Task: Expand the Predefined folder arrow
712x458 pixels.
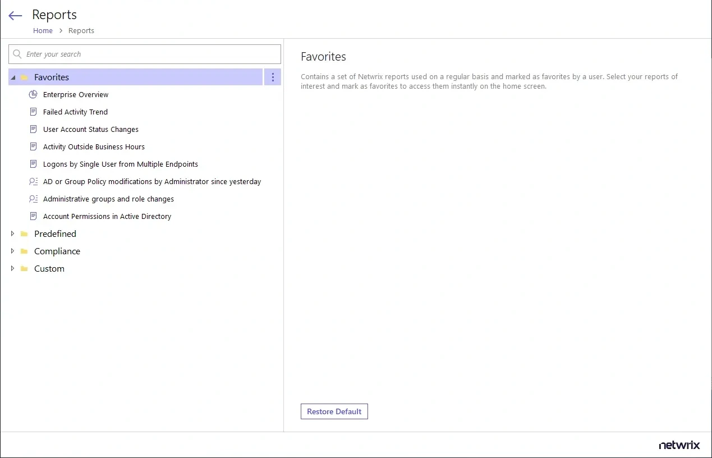Action: [12, 233]
